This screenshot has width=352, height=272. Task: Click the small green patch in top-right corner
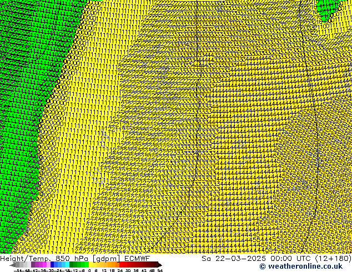tap(328, 8)
